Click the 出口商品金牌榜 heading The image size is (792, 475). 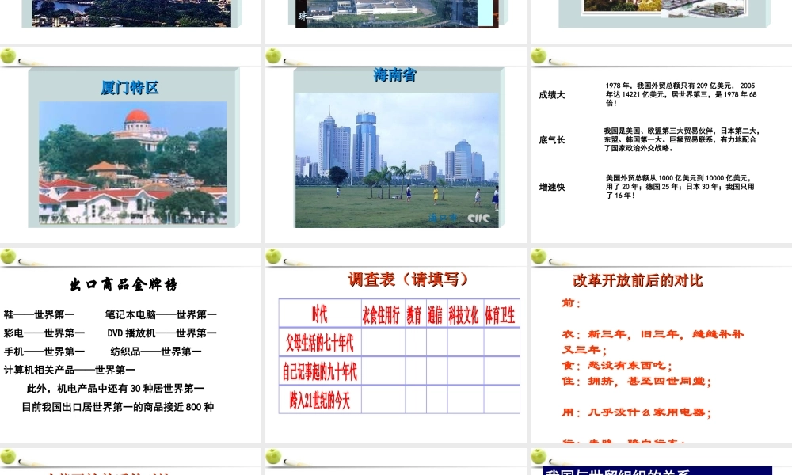pyautogui.click(x=124, y=284)
